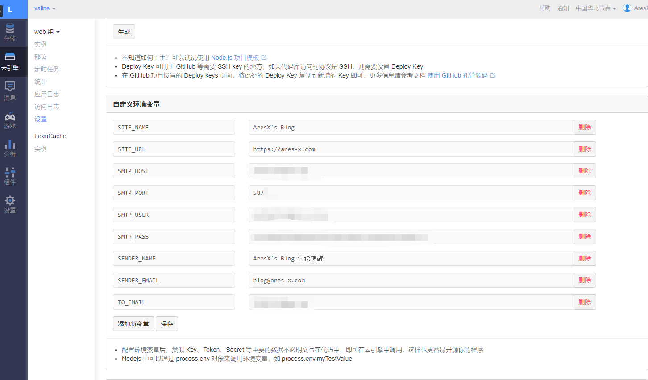This screenshot has width=648, height=380.
Task: Open the 分析 analytics chart icon
Action: point(10,145)
